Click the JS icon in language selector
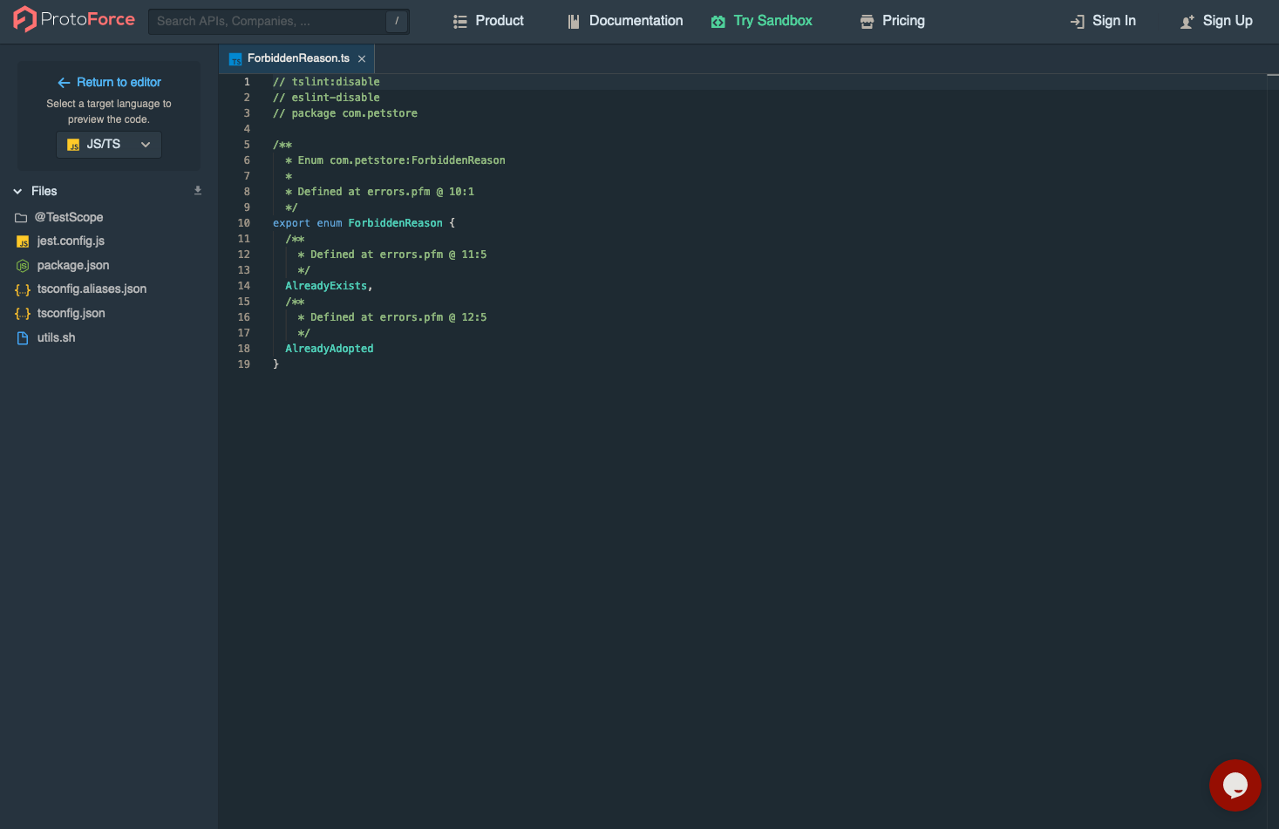 (73, 145)
